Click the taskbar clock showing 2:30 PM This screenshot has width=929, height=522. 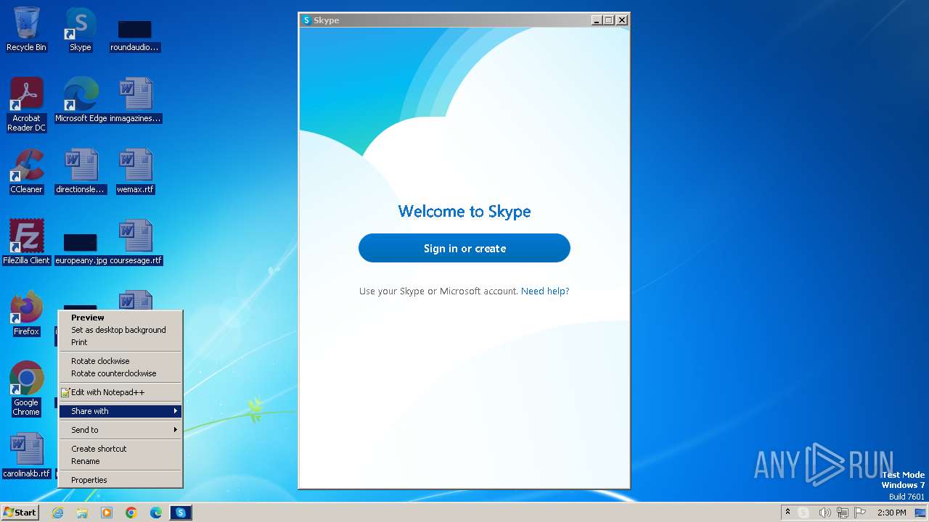pyautogui.click(x=891, y=513)
